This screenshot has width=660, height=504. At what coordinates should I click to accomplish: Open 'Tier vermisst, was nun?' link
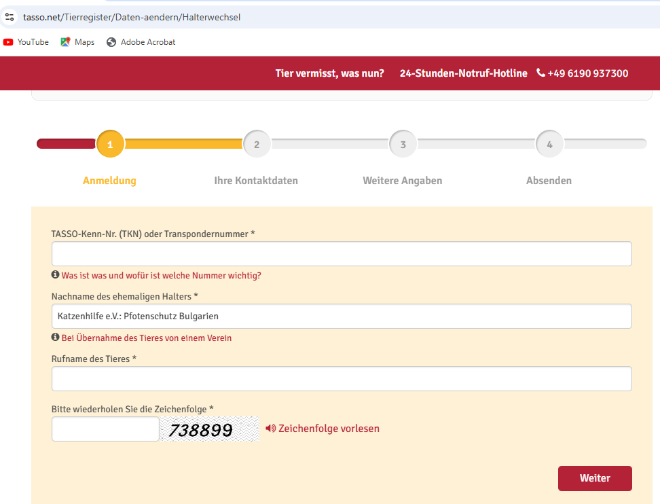[x=329, y=73]
